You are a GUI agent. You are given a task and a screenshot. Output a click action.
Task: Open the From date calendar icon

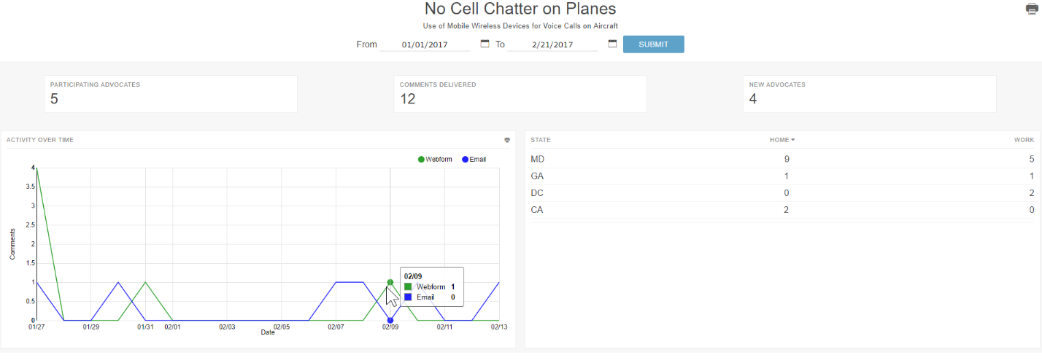tap(485, 44)
